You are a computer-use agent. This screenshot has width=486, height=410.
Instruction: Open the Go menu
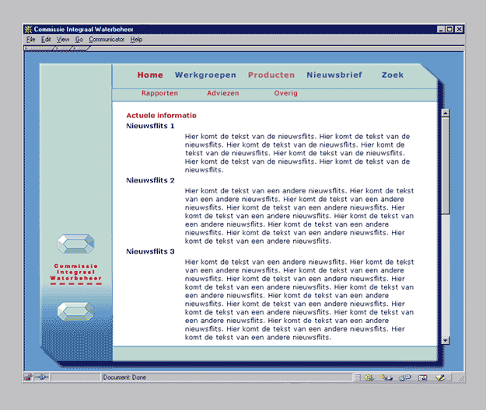tap(79, 39)
